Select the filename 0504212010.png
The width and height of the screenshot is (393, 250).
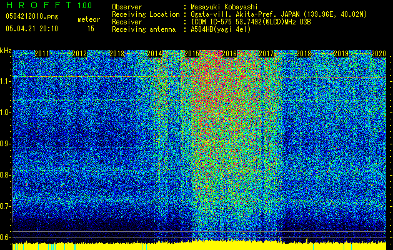tap(32, 16)
